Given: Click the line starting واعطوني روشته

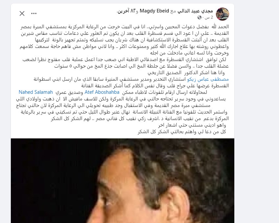Looking at the screenshot, I should 124,47.
